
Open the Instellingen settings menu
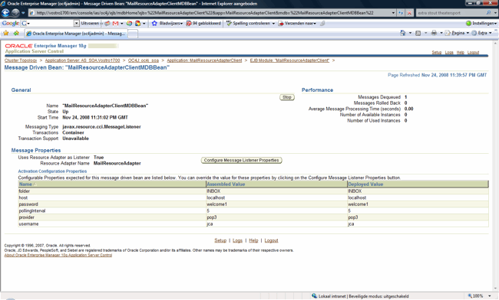pos(481,24)
